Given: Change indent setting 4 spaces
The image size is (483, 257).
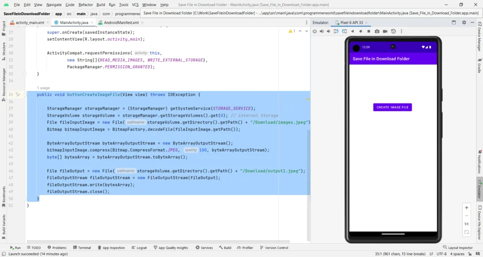Looking at the screenshot, I should click(x=457, y=254).
